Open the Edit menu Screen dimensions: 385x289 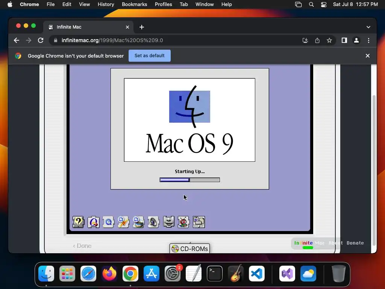tap(67, 5)
